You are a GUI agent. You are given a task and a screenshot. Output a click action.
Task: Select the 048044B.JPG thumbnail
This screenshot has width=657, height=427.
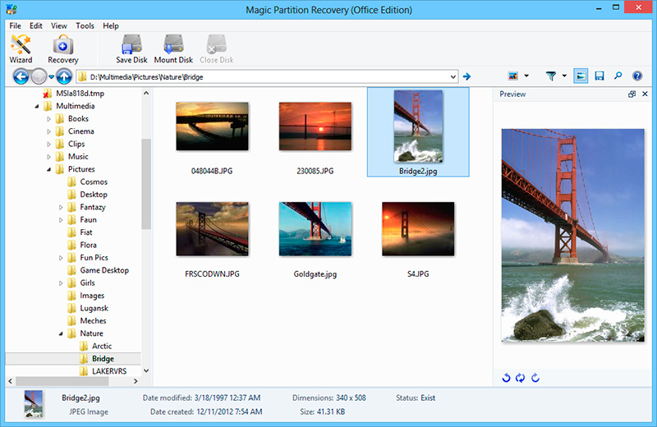point(212,126)
